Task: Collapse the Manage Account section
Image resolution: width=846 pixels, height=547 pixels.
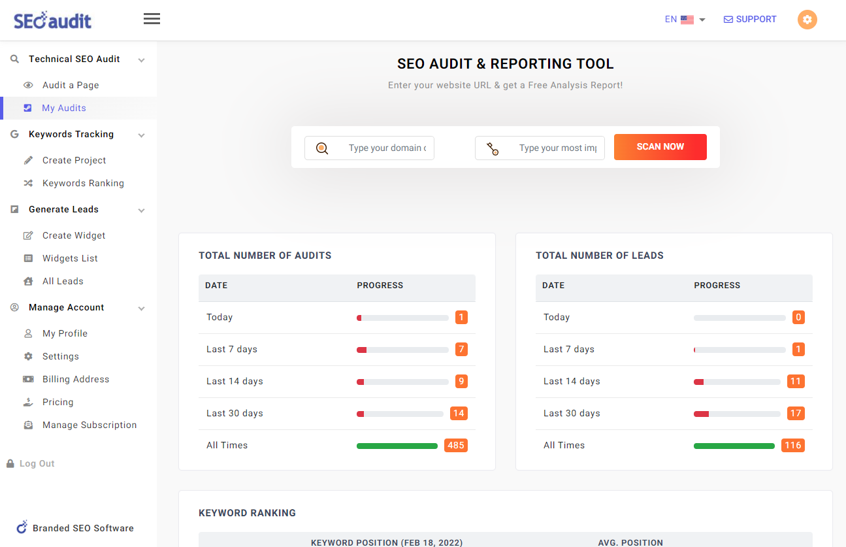Action: pos(141,308)
